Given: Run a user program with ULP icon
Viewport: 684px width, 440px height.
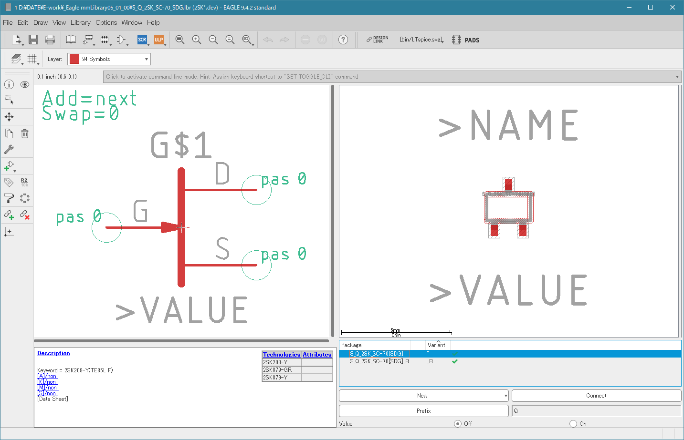Looking at the screenshot, I should pyautogui.click(x=158, y=40).
